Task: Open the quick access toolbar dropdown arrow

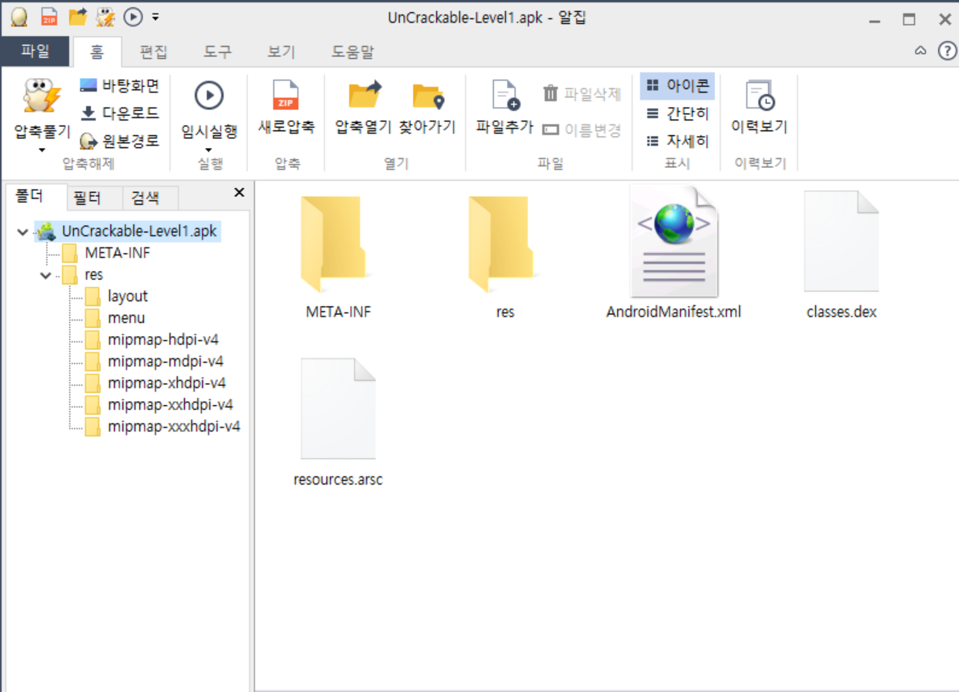Action: (155, 17)
